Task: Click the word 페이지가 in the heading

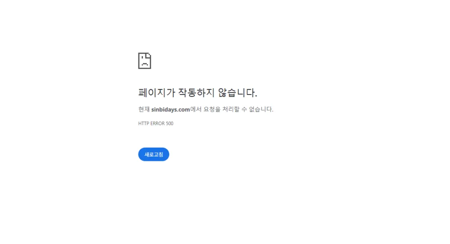Action: tap(156, 92)
